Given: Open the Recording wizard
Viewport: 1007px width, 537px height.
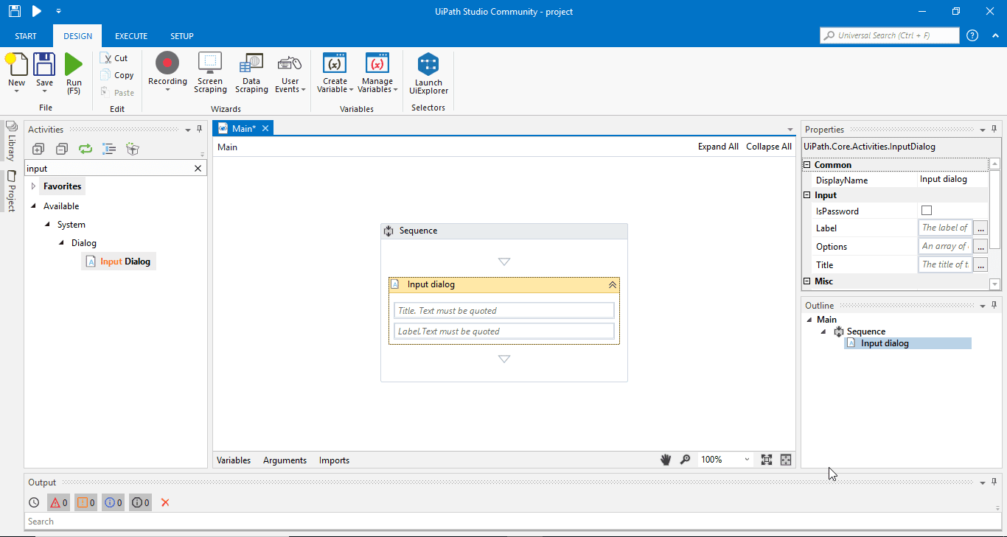Looking at the screenshot, I should coord(167,71).
